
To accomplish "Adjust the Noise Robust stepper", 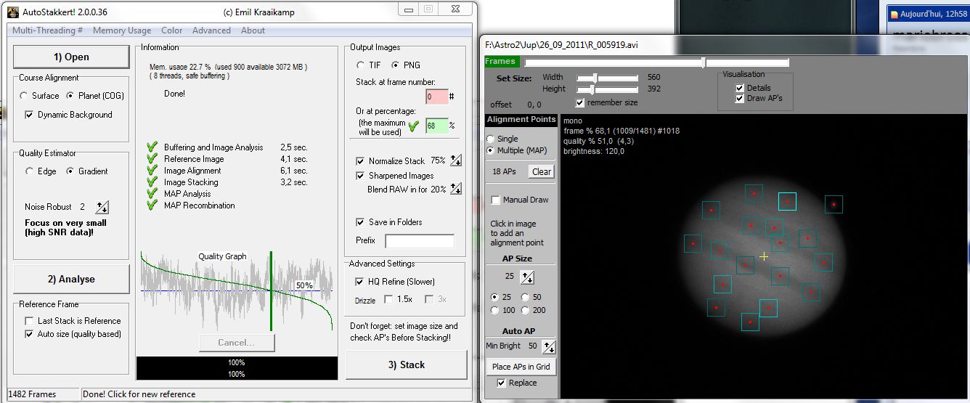I will [x=102, y=207].
